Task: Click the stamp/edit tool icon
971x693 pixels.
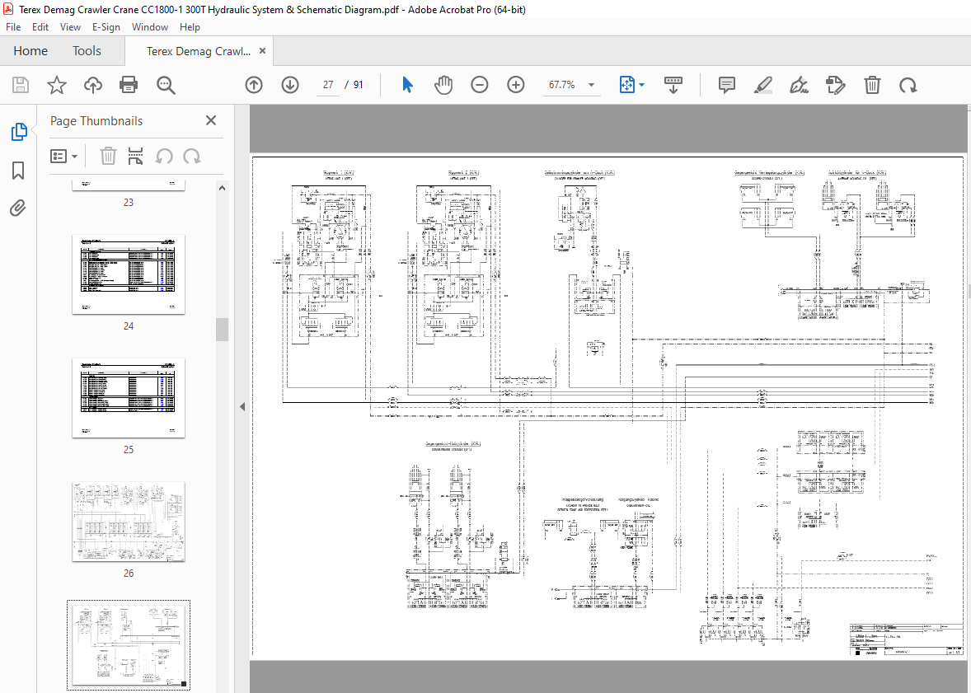Action: 835,85
